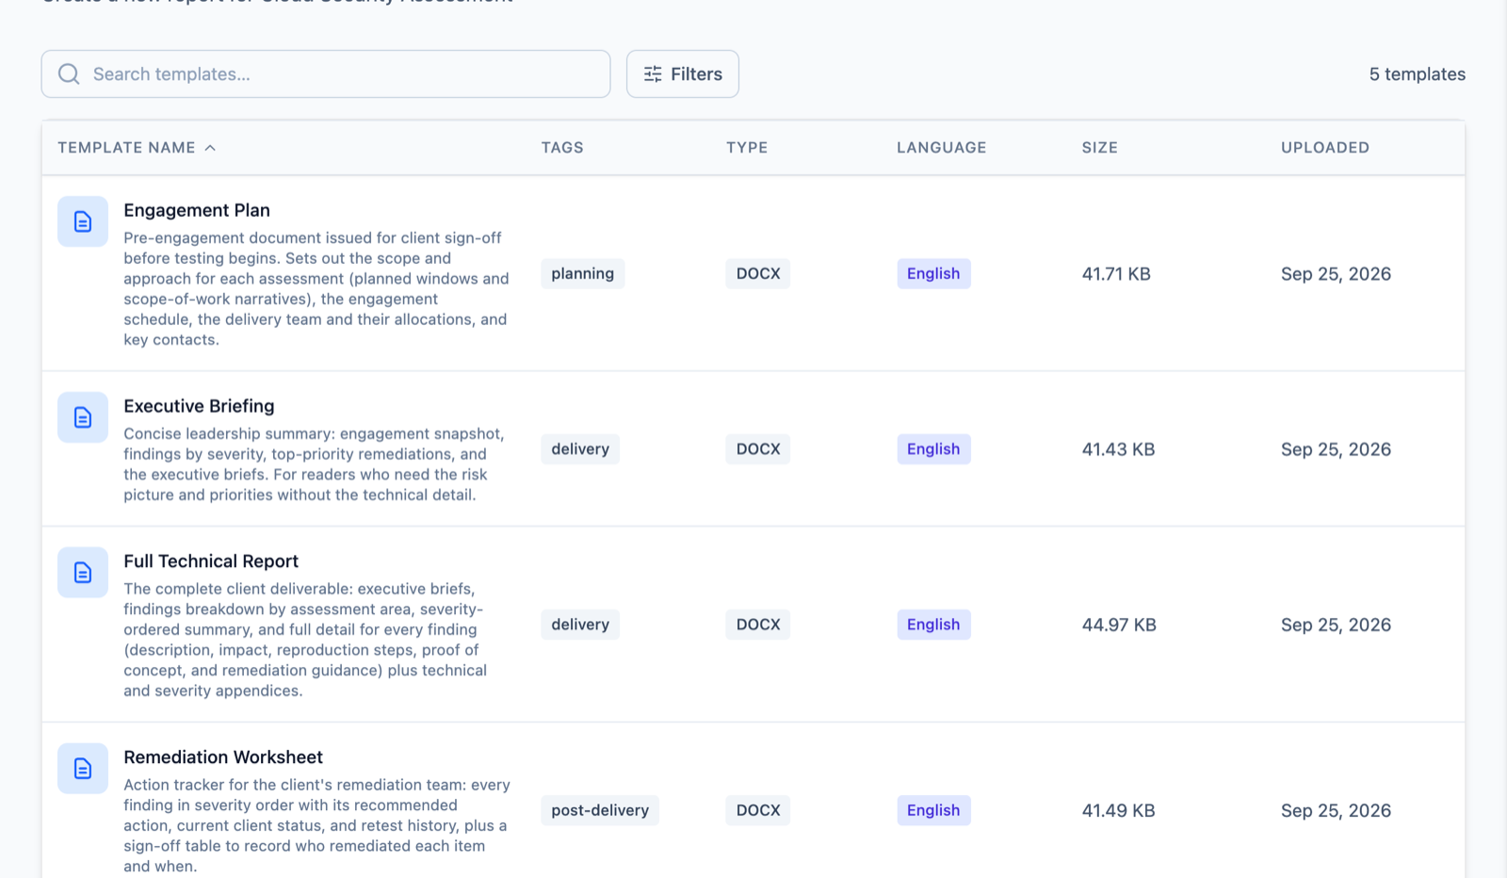Click DOCX type badge for Engagement Plan

coord(758,273)
